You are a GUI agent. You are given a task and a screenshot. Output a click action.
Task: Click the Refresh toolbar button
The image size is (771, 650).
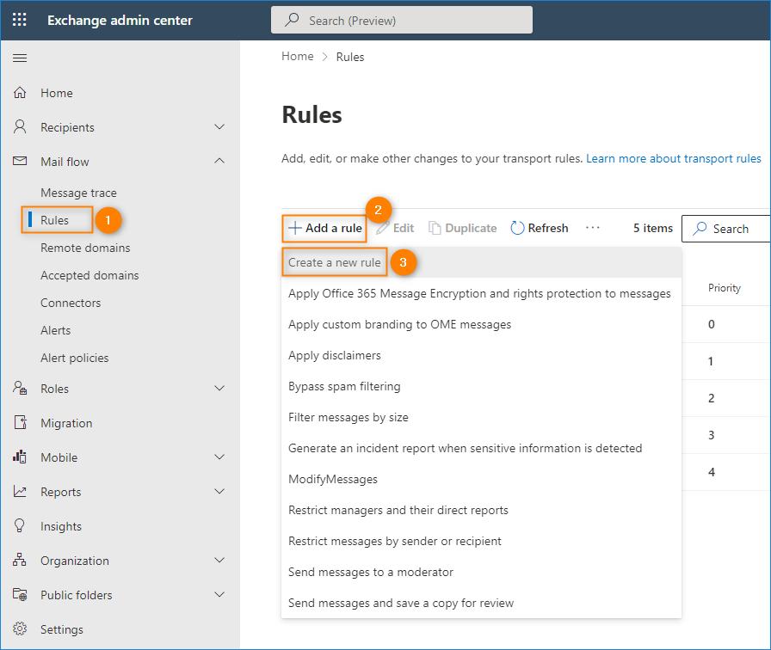coord(540,228)
